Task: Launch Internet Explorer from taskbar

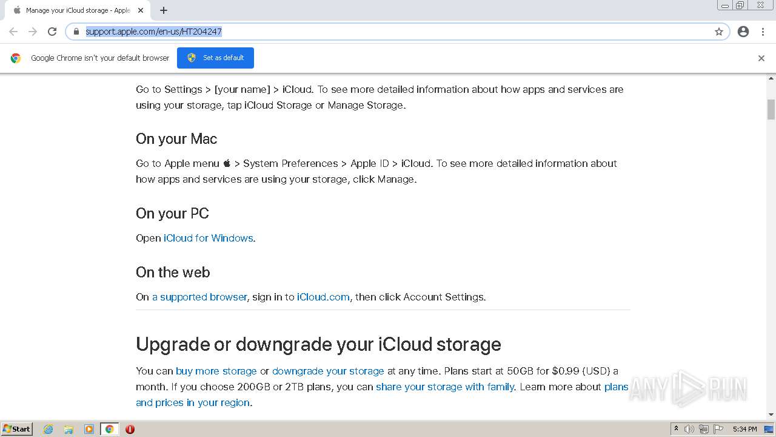Action: click(48, 429)
